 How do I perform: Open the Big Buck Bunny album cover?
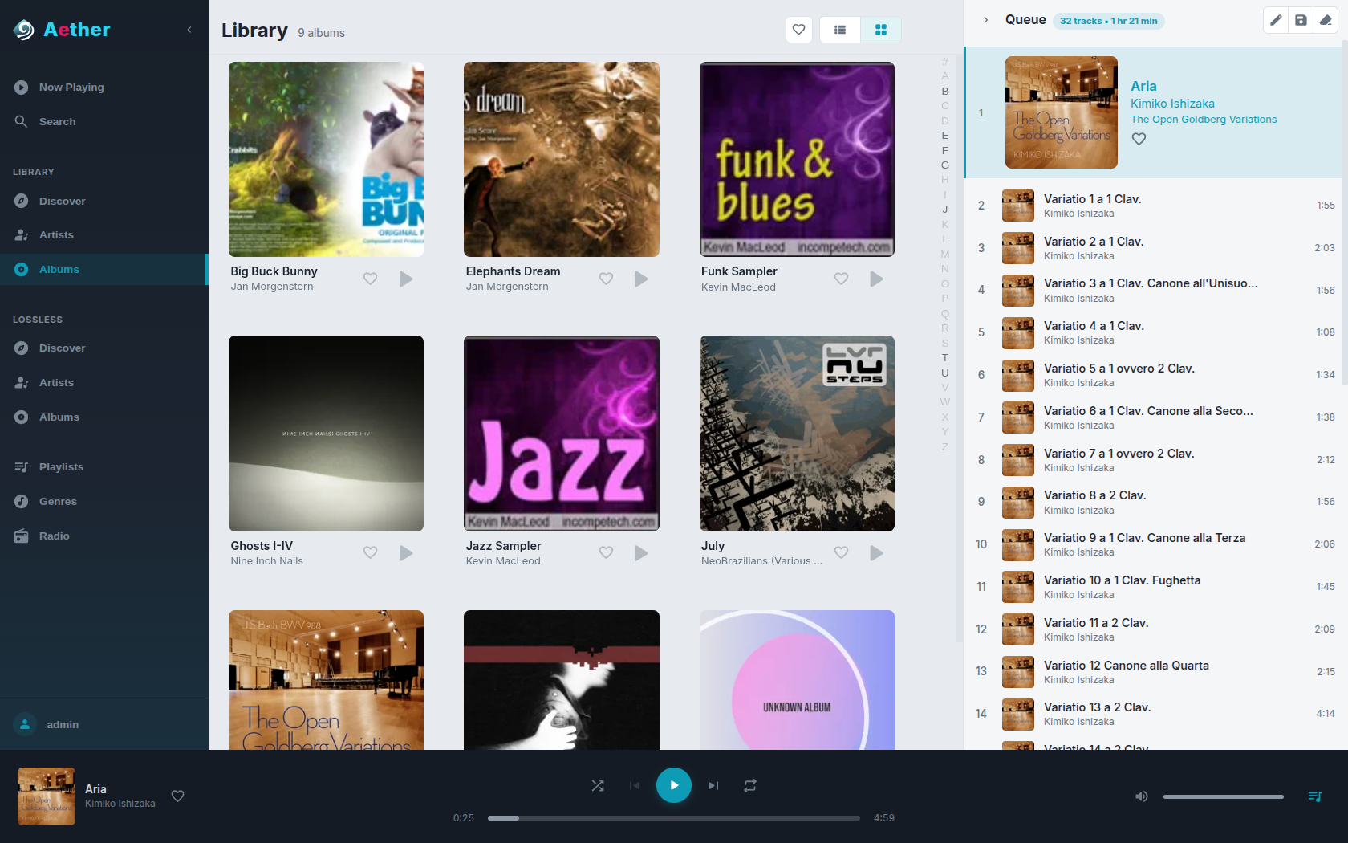coord(326,159)
